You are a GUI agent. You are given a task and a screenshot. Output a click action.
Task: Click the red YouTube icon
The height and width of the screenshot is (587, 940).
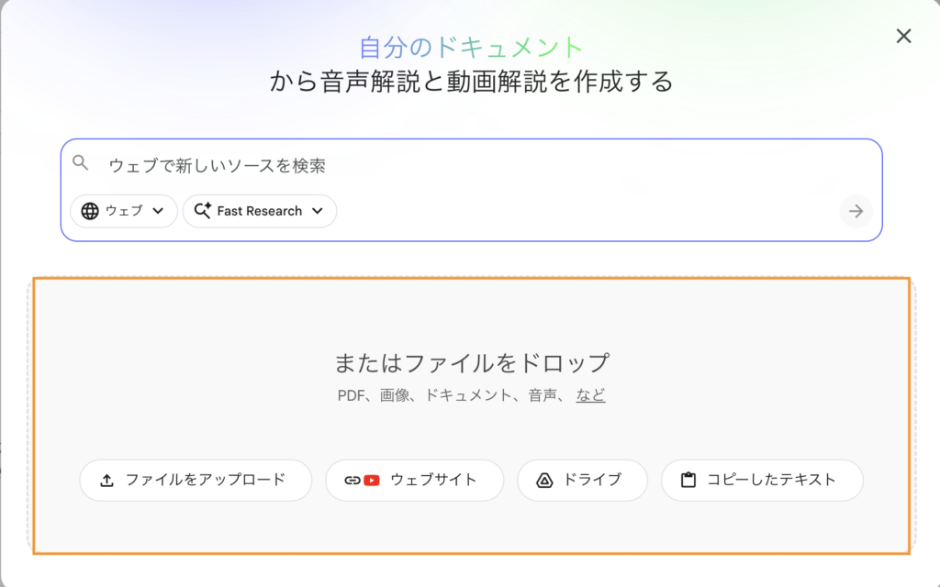point(371,480)
